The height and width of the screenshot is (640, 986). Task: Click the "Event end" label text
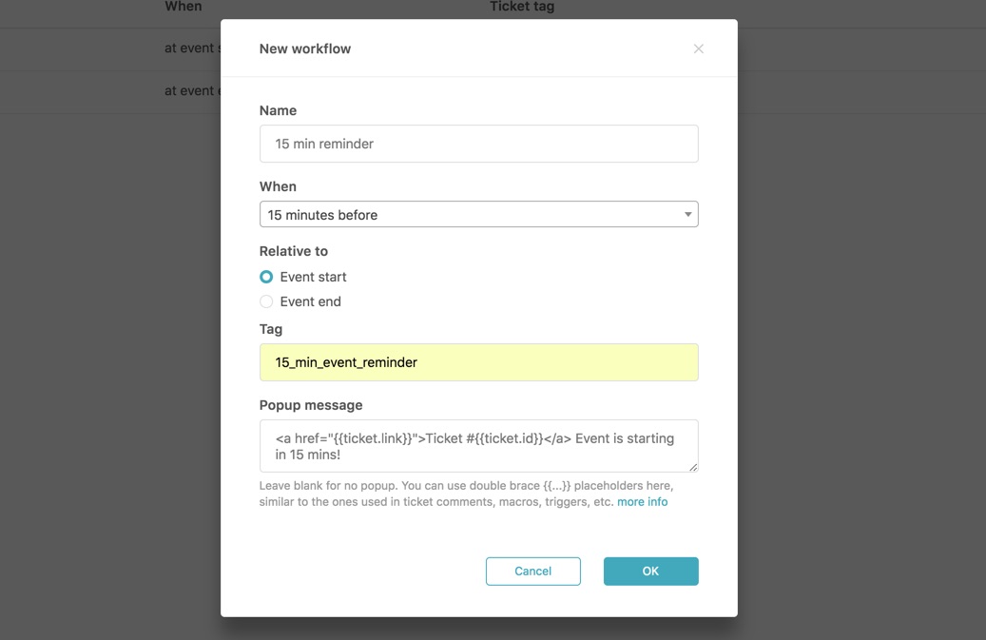pyautogui.click(x=311, y=301)
